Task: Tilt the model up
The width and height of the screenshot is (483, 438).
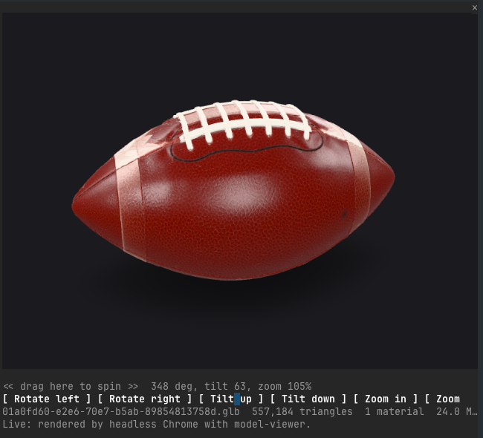Action: coord(231,399)
